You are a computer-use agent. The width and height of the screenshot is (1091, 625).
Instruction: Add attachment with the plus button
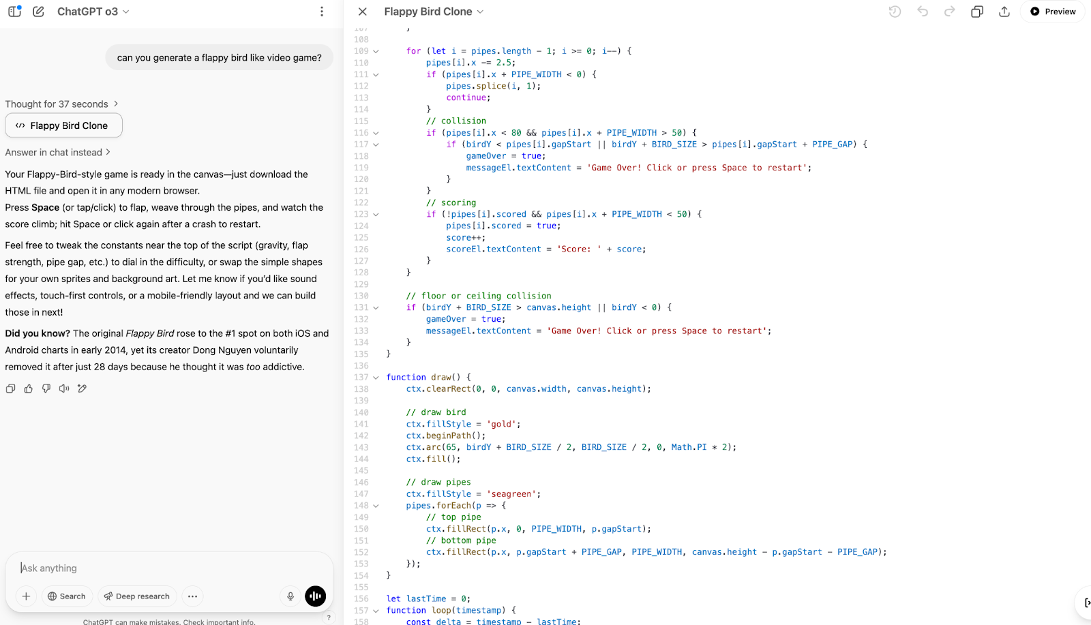(26, 596)
